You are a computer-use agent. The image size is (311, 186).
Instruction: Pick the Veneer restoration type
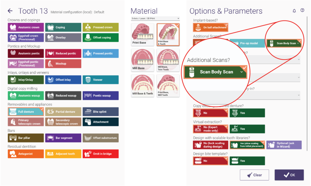pyautogui.click(x=101, y=80)
